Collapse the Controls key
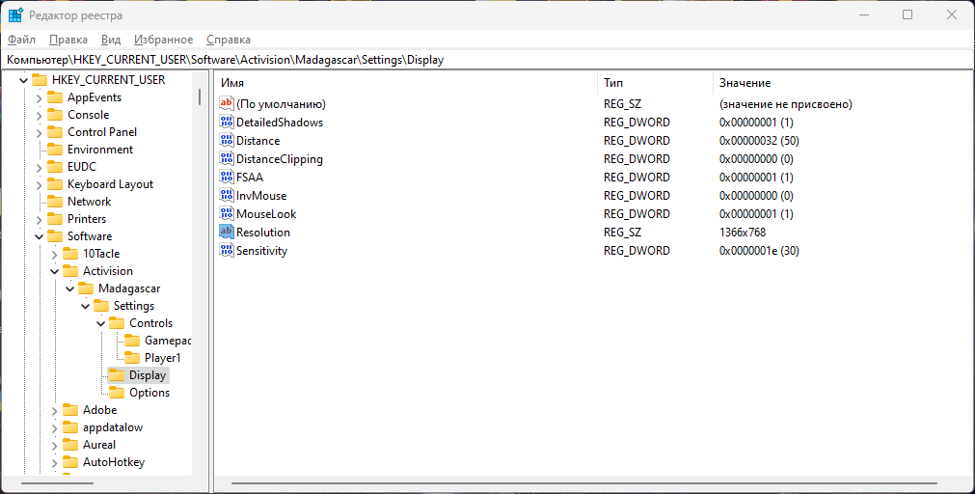This screenshot has height=494, width=975. 100,323
